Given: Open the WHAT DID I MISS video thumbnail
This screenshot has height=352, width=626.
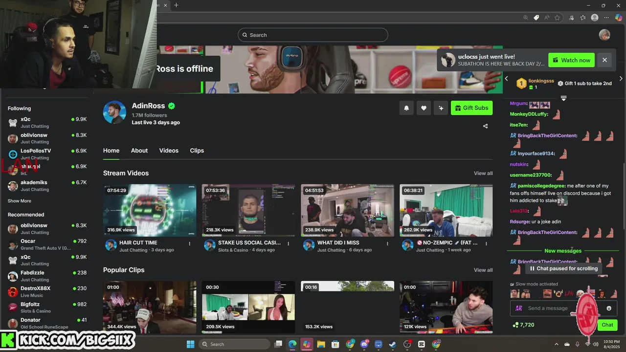Looking at the screenshot, I should point(347,211).
